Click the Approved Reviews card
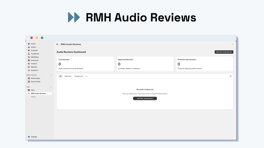 pyautogui.click(x=145, y=64)
